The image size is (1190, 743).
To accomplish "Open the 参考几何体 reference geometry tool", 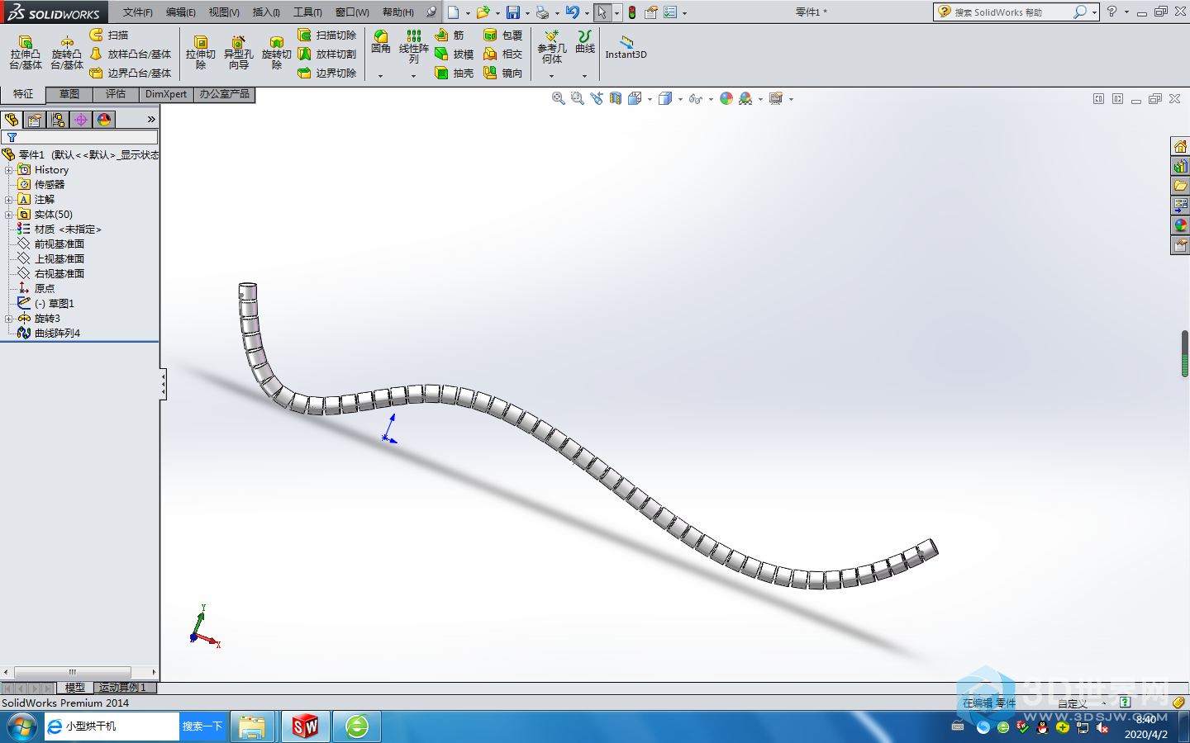I will 552,46.
